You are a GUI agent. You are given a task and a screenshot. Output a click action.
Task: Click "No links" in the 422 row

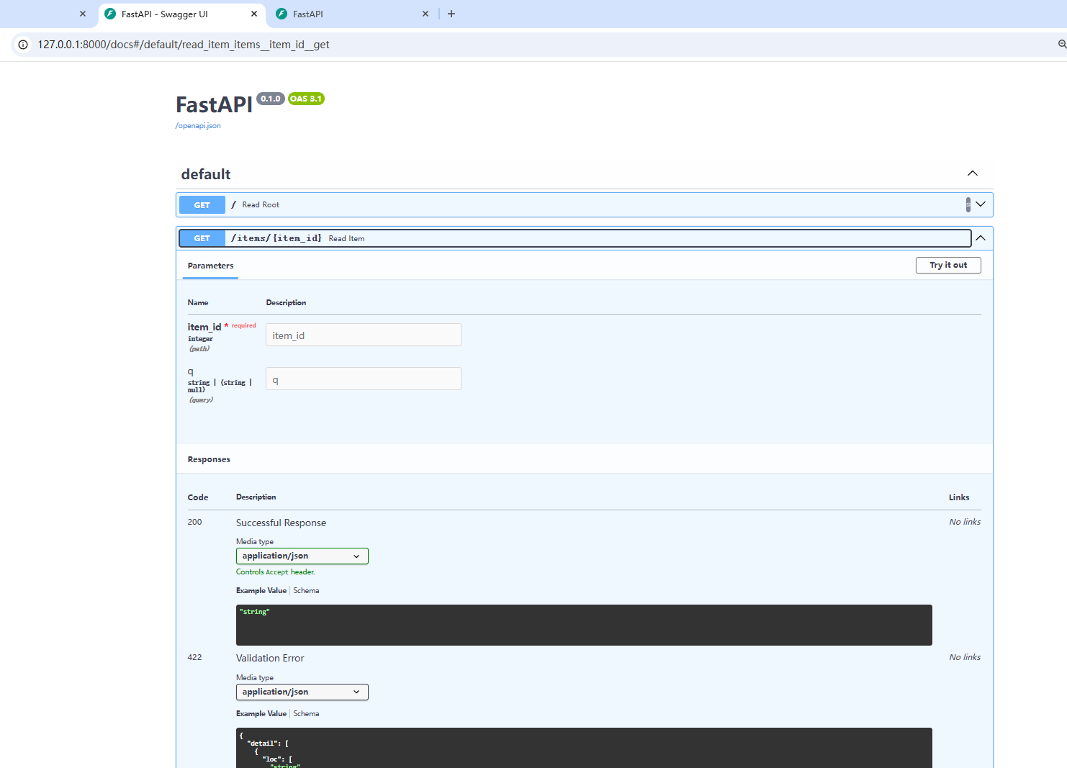965,658
